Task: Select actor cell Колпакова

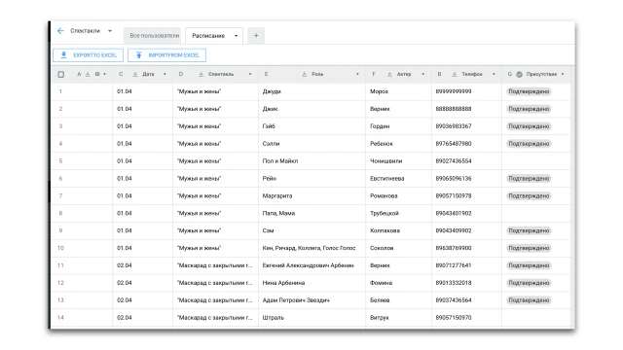Action: [x=398, y=231]
